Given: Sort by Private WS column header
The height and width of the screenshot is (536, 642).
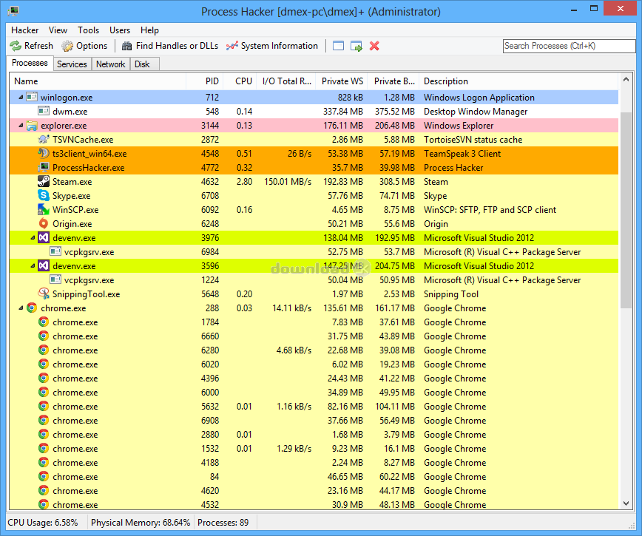Looking at the screenshot, I should (x=342, y=81).
